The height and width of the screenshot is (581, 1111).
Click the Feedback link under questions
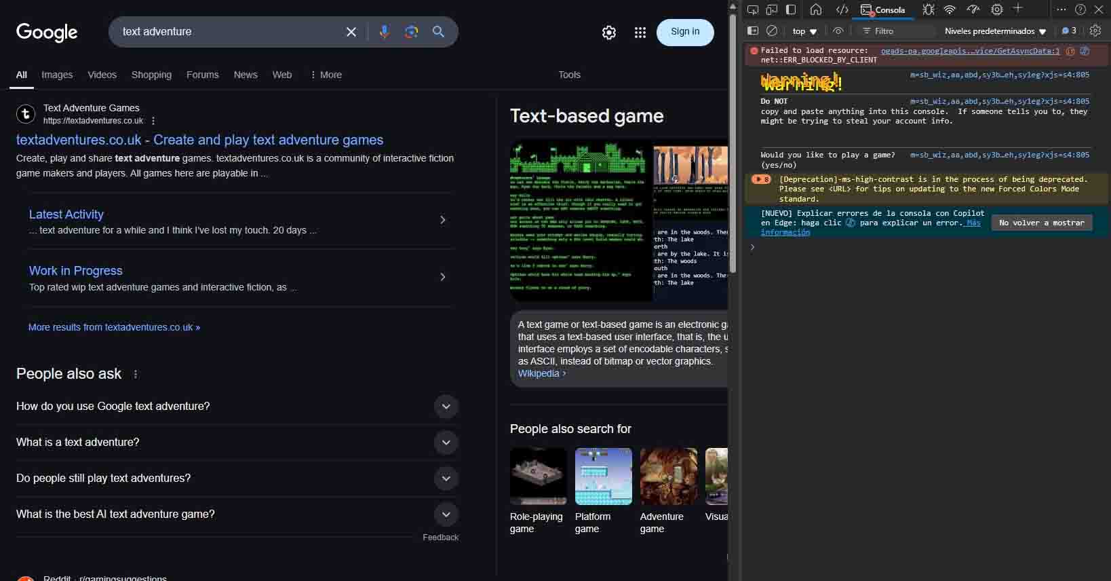pos(440,538)
